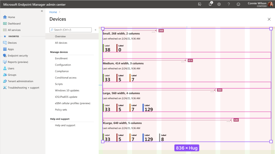The image size is (275, 154).
Task: Click Connie Wilson account name
Action: click(x=257, y=3)
